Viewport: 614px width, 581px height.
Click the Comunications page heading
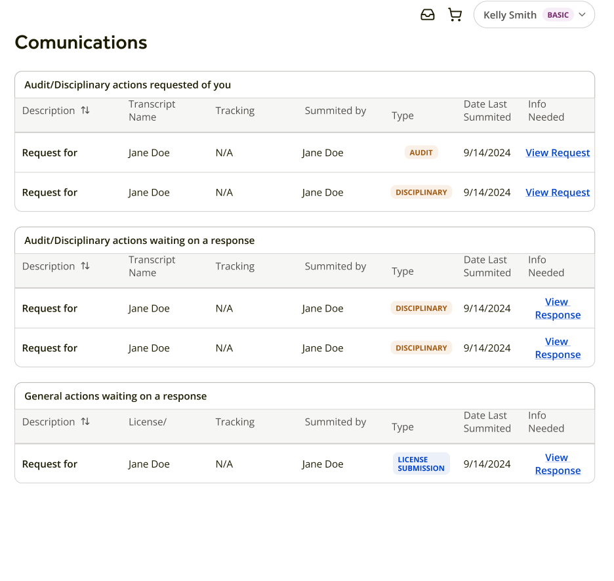(x=81, y=43)
